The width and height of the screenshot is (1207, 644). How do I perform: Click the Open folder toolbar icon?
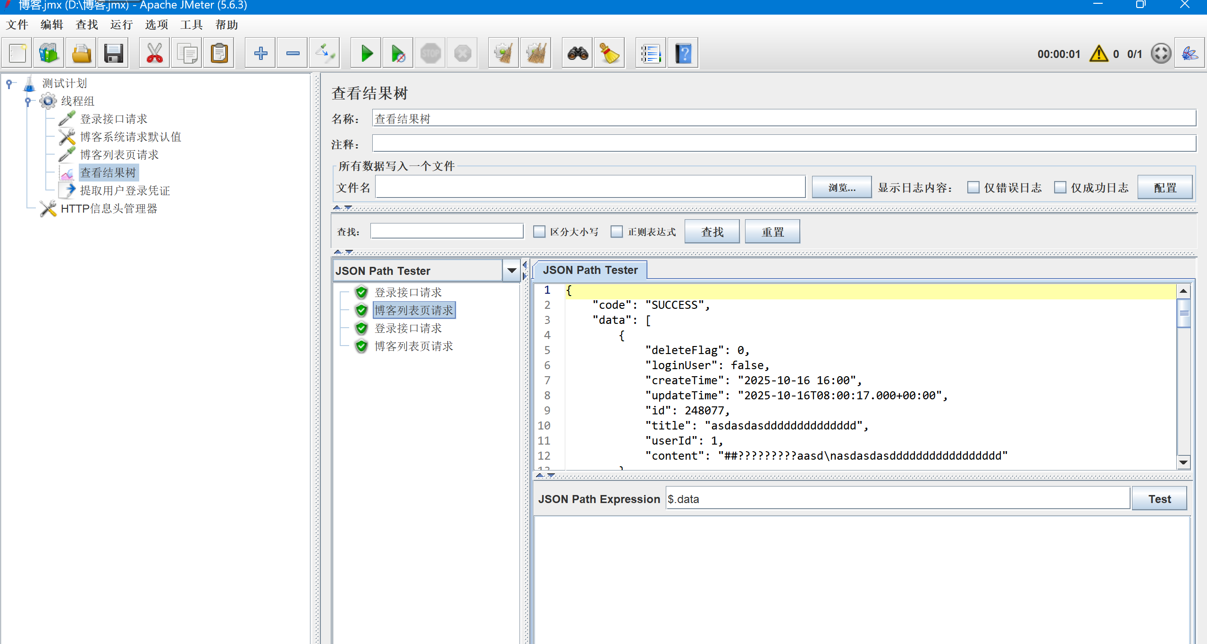coord(81,53)
